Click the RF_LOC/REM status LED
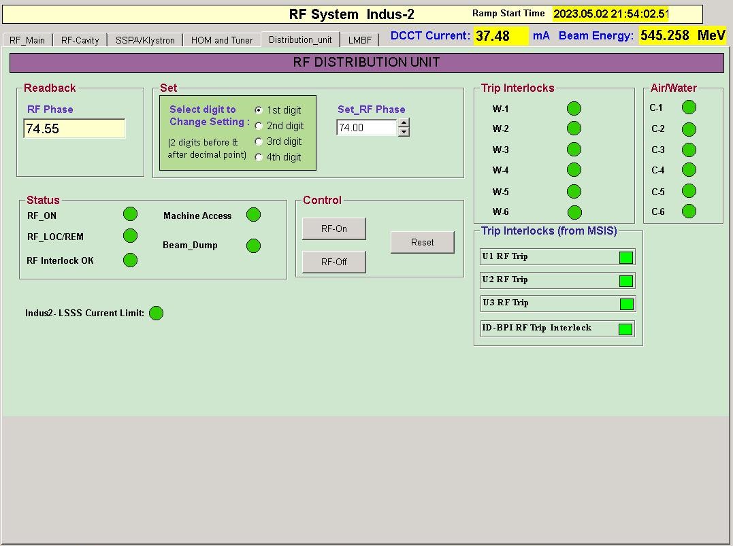This screenshot has height=546, width=733. [x=131, y=235]
